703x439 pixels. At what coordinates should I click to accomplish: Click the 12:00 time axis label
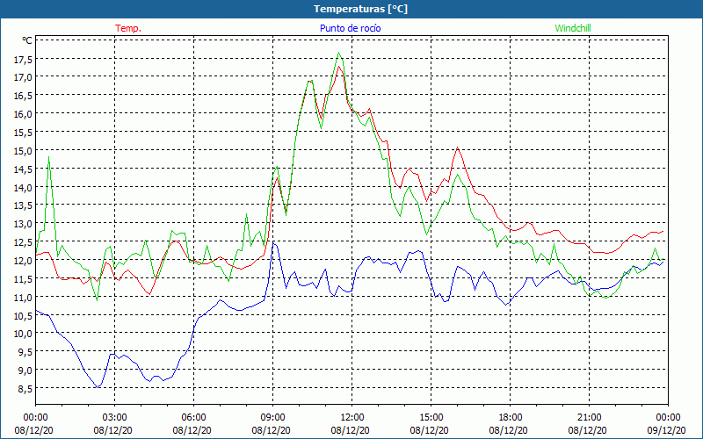(352, 418)
